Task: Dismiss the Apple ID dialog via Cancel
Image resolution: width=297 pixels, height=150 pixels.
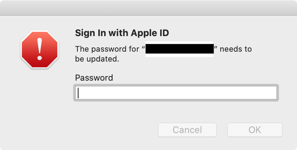Action: click(187, 130)
